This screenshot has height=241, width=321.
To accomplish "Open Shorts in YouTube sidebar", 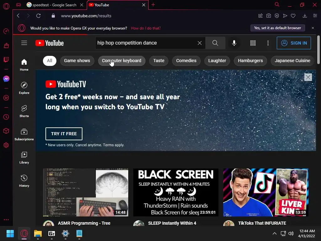I will tap(24, 111).
